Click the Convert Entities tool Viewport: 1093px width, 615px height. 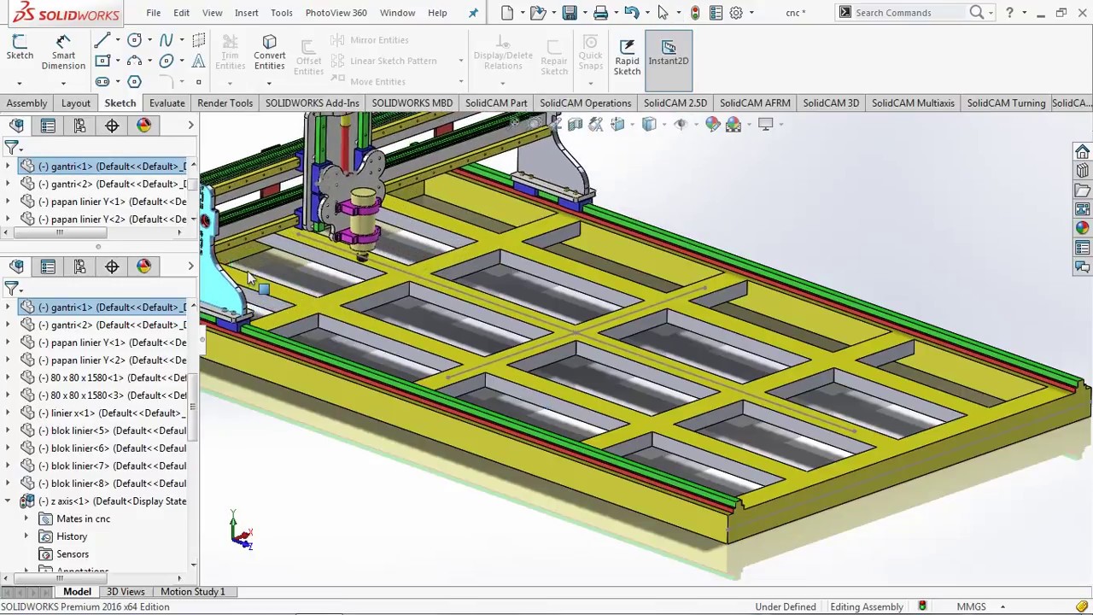(269, 52)
